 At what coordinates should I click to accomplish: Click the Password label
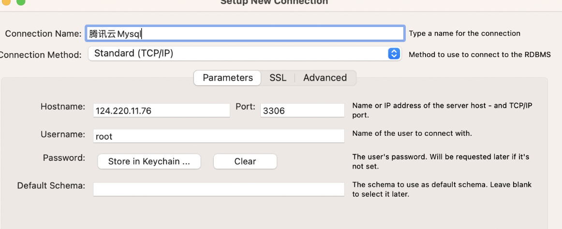click(x=64, y=158)
